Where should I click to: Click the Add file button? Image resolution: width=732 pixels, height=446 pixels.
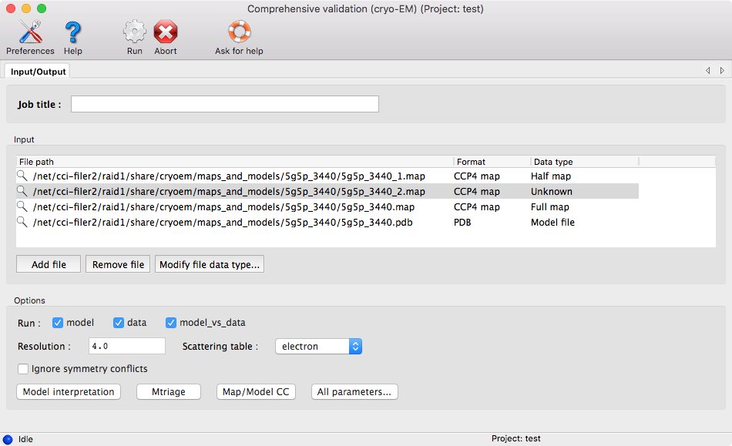click(49, 264)
